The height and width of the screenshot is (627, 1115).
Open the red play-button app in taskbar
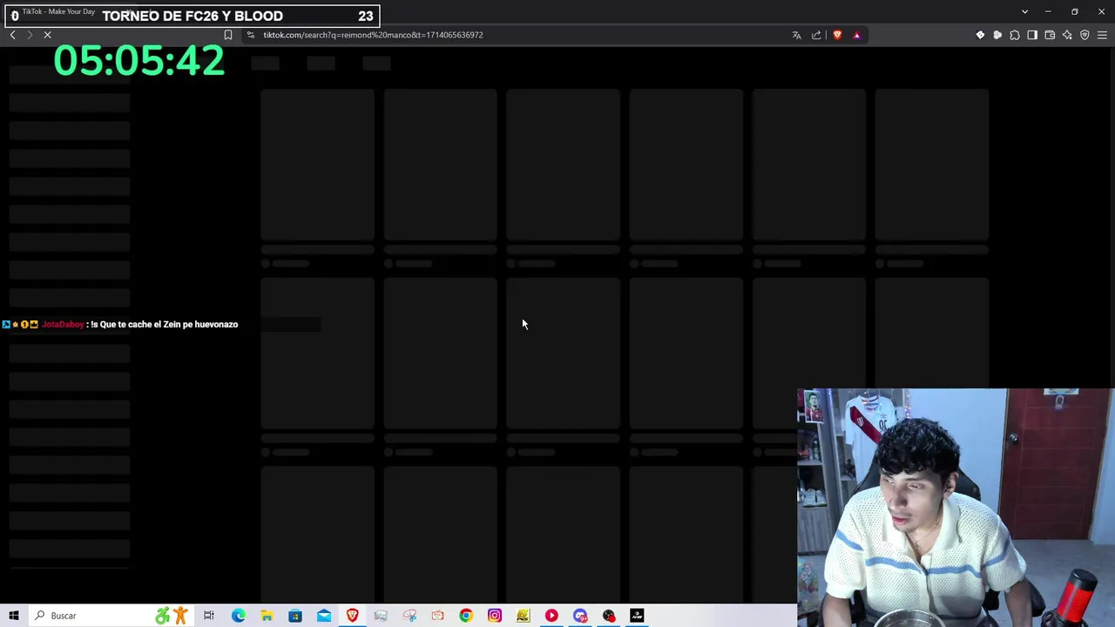[x=551, y=616]
